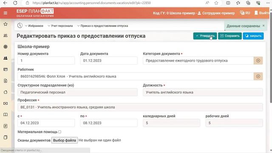This screenshot has width=272, height=153.
Task: Click the Школа-пример organization heading
Action: (34, 46)
